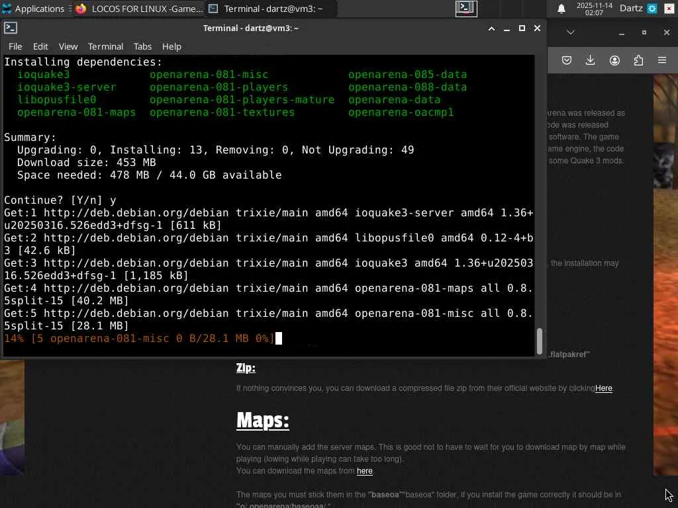Open the Tabs menu
The image size is (678, 508).
143,47
